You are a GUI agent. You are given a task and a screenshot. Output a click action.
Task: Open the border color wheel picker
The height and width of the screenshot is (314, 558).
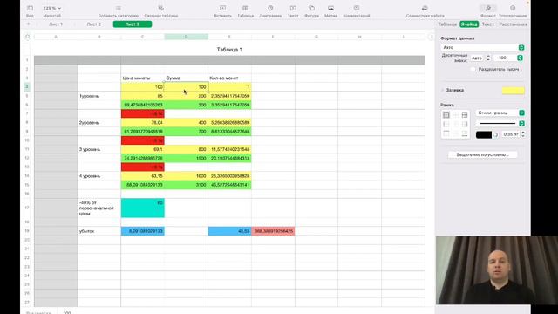click(x=495, y=134)
